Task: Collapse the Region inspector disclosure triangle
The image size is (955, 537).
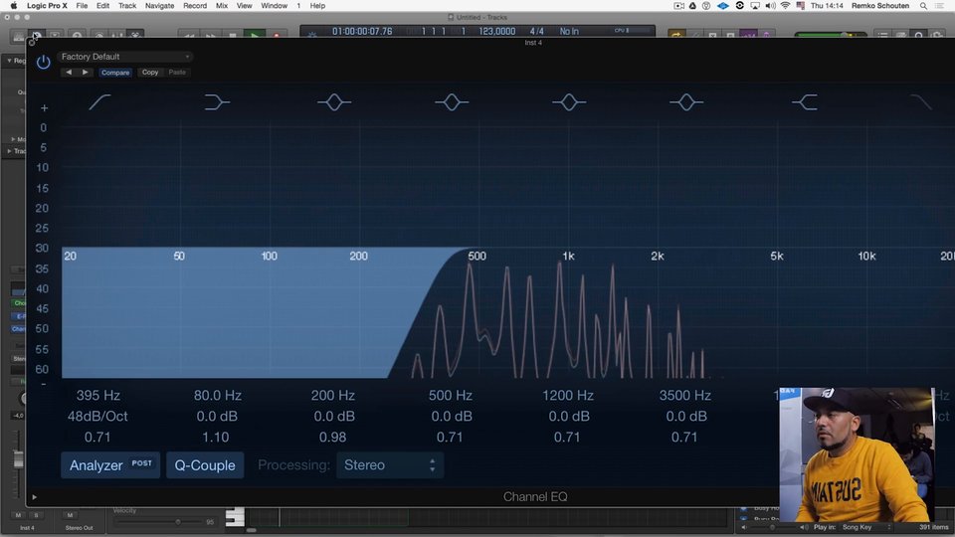Action: (x=9, y=61)
